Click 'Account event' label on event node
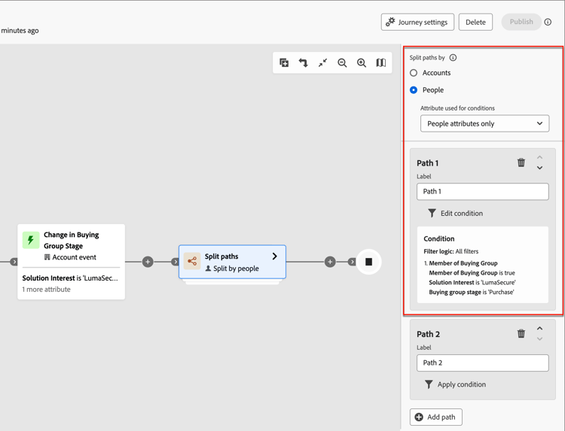This screenshot has width=565, height=431. (x=75, y=257)
